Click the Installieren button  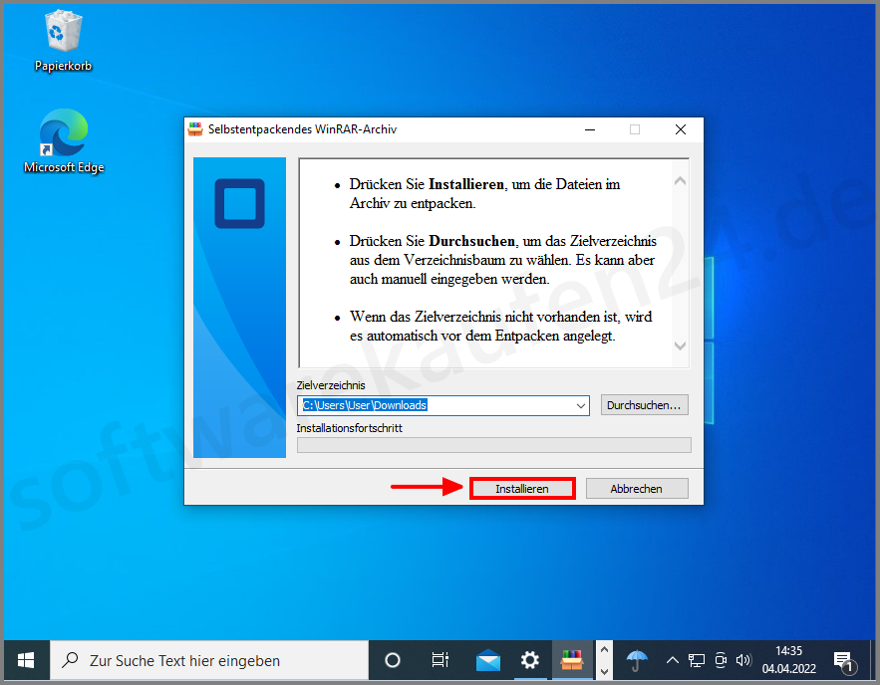point(522,489)
